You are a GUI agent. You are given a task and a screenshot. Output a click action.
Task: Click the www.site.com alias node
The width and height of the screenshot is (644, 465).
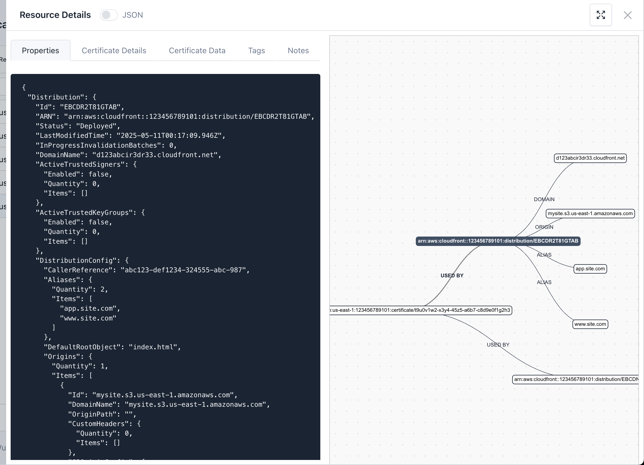point(590,324)
